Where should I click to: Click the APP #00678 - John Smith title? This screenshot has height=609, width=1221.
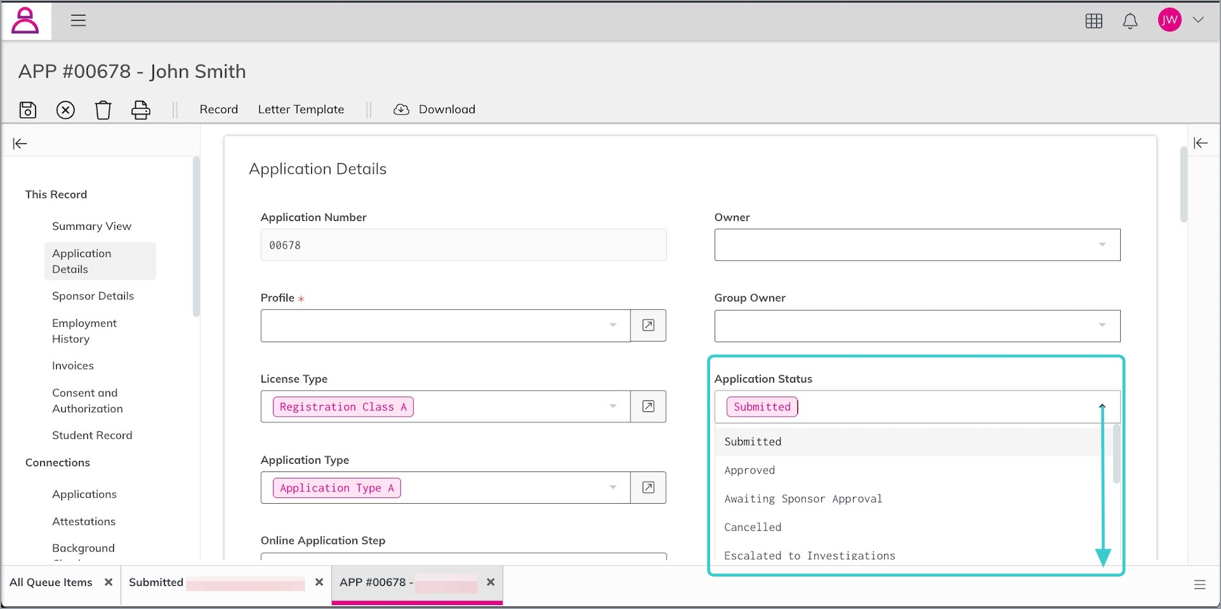(x=132, y=71)
